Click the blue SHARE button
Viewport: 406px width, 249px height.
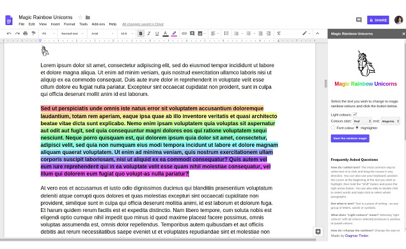378,20
